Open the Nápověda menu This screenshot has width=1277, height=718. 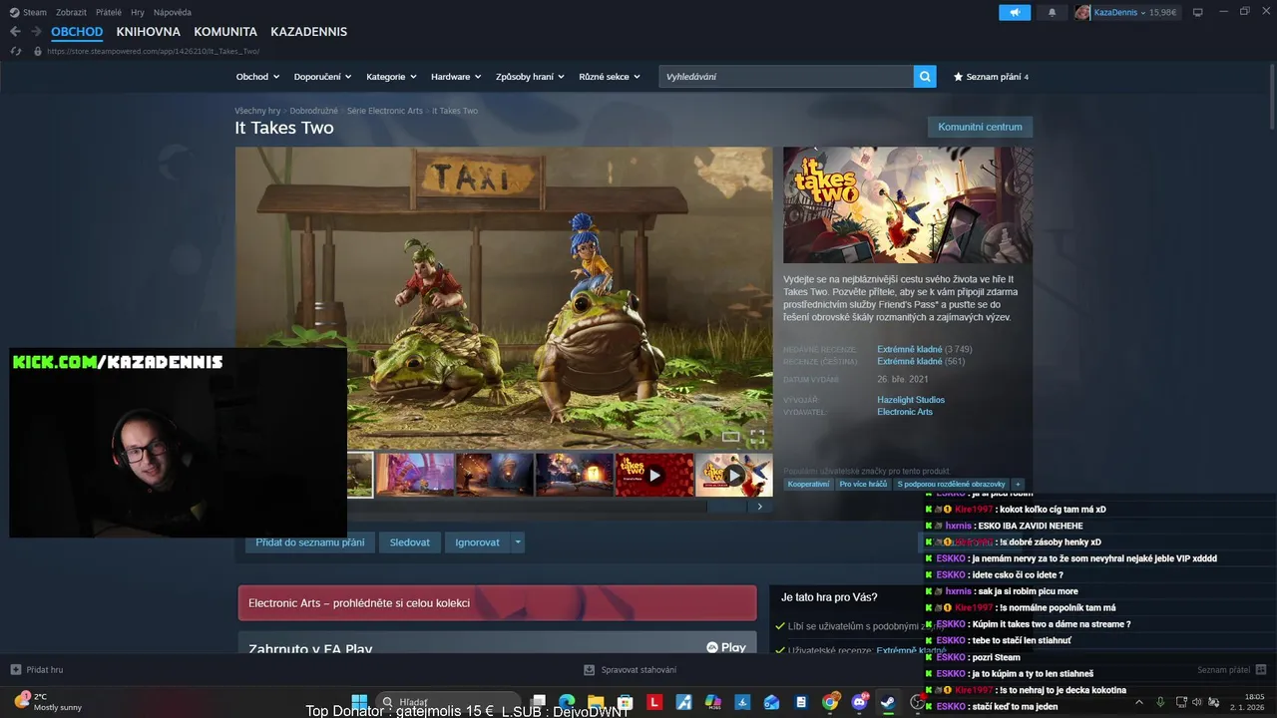[x=173, y=12]
